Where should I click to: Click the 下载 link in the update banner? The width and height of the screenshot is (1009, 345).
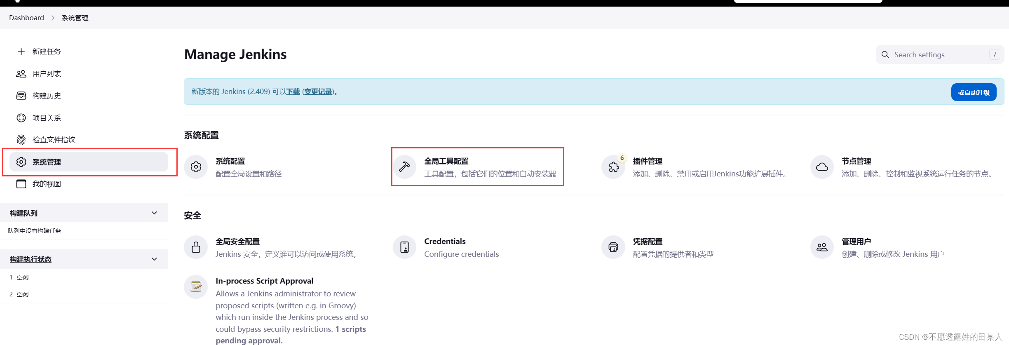click(x=293, y=92)
